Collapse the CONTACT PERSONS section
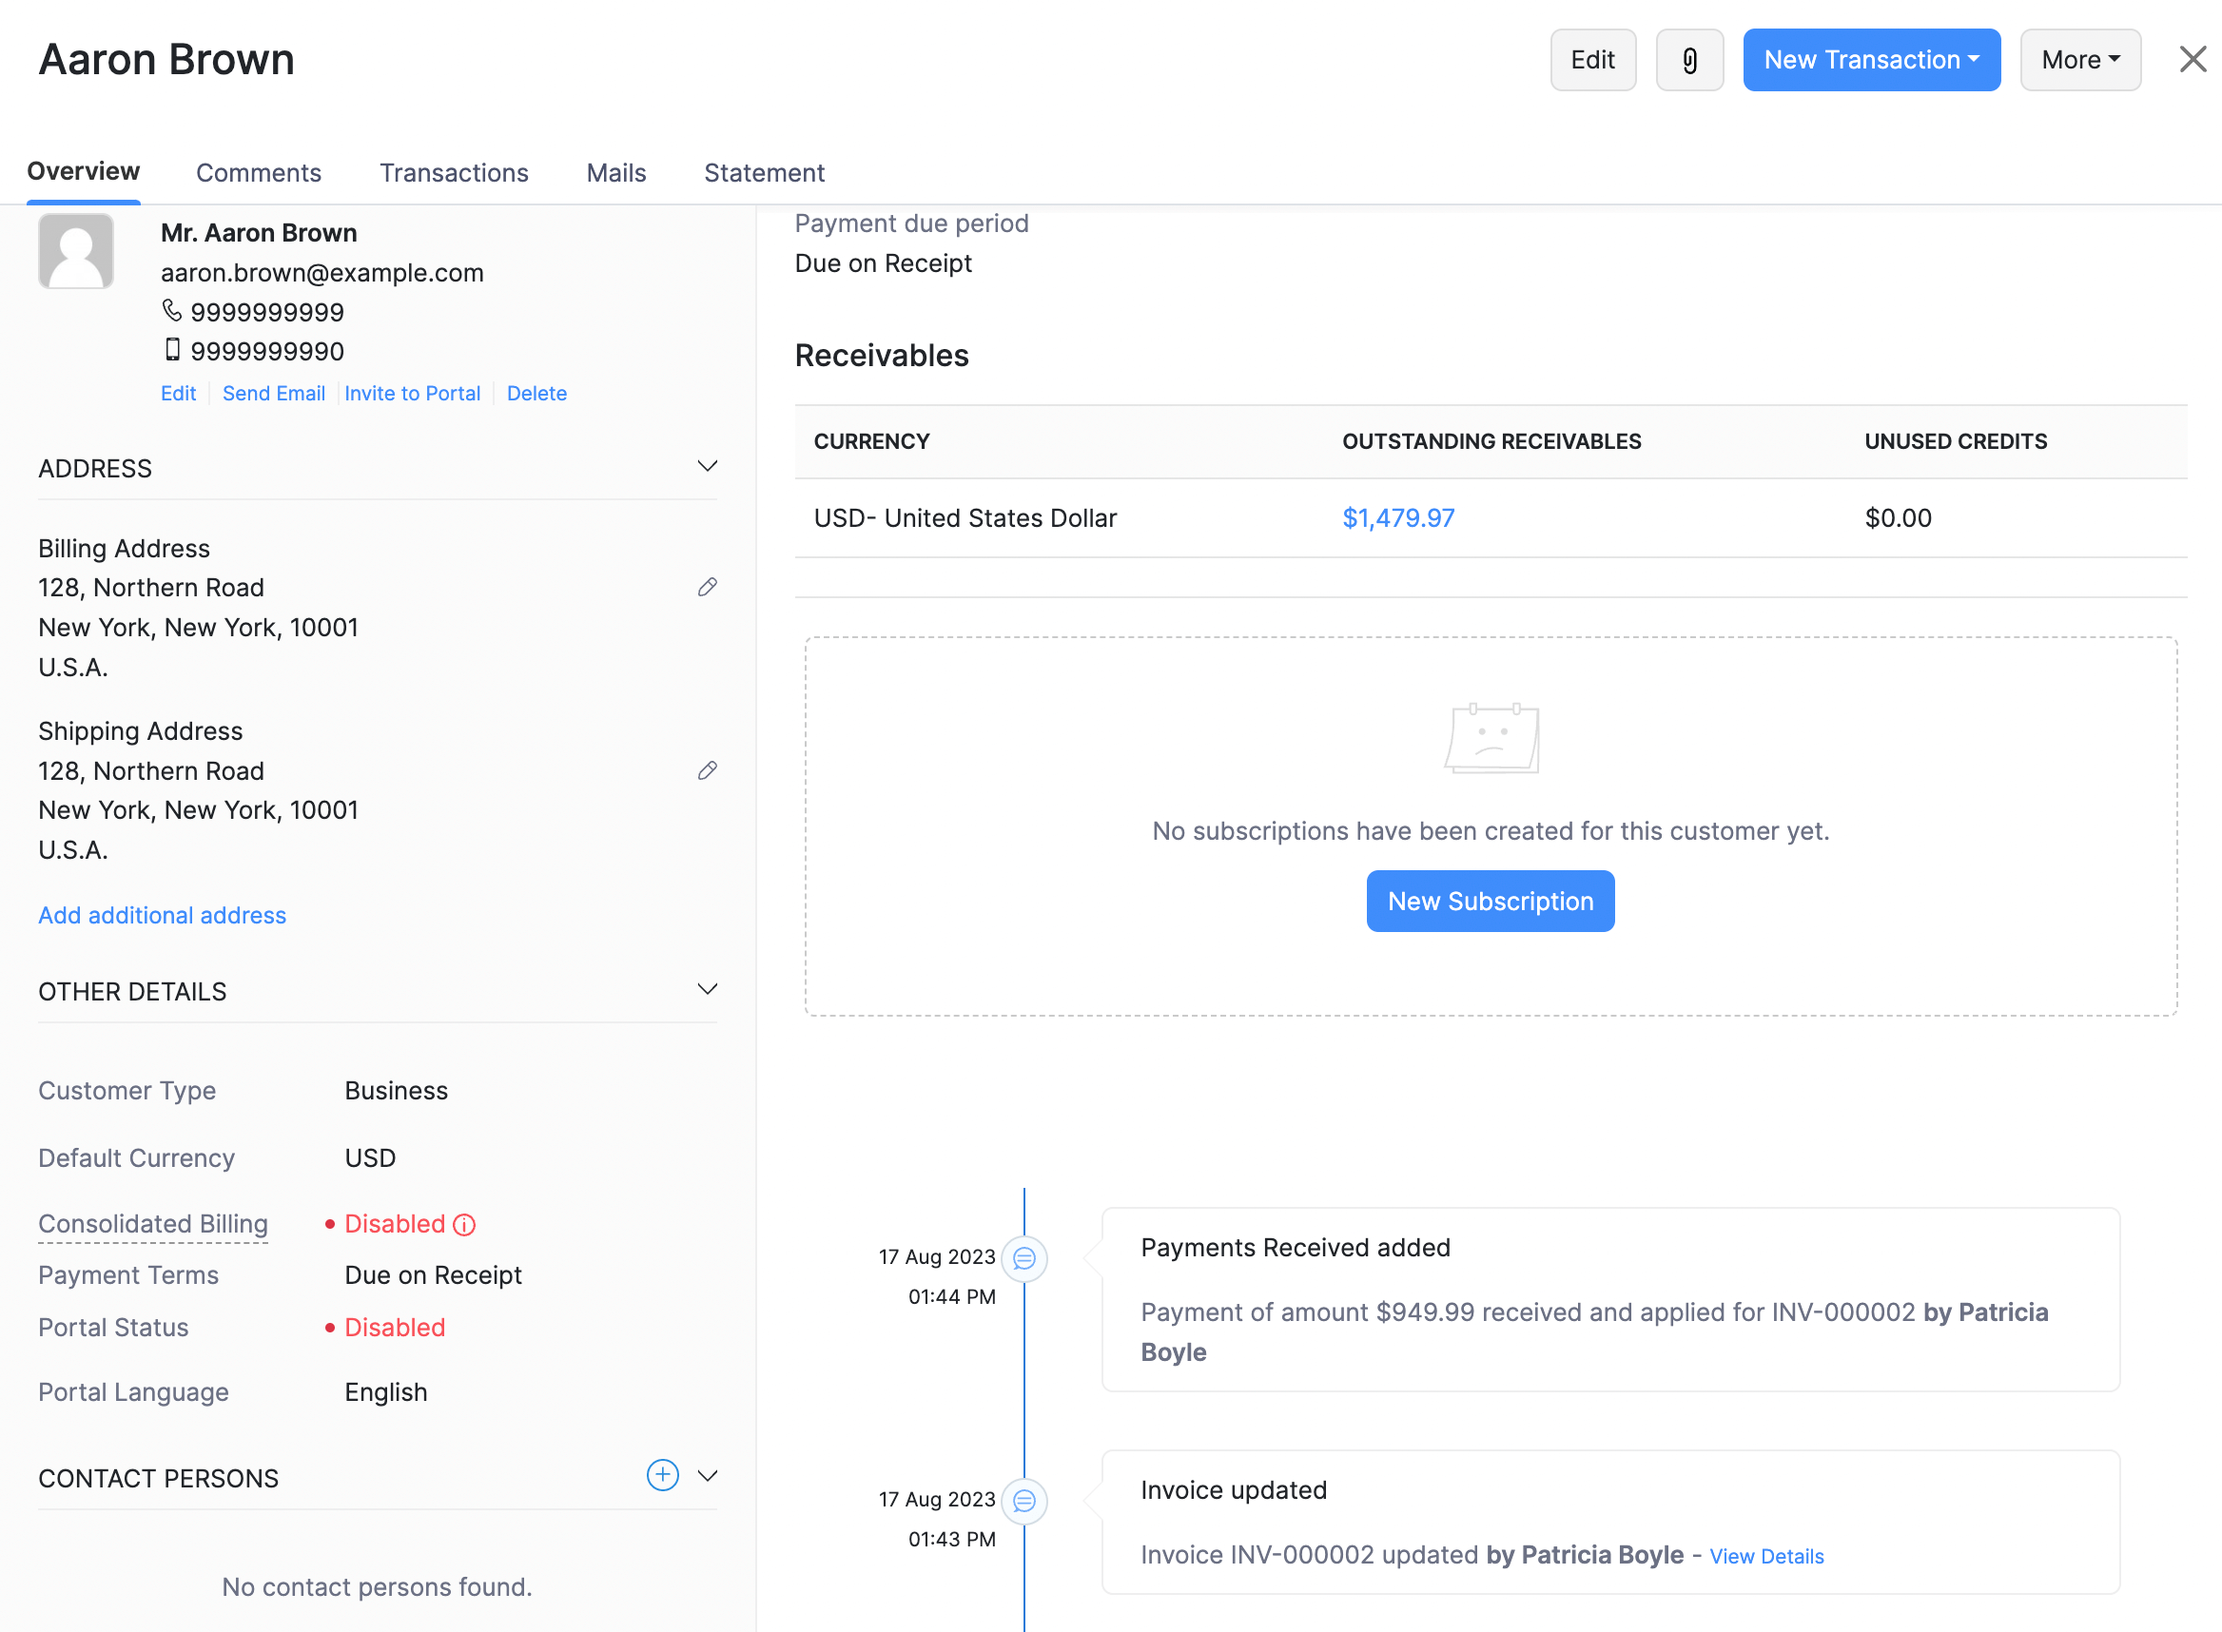The height and width of the screenshot is (1632, 2222). 708,1475
